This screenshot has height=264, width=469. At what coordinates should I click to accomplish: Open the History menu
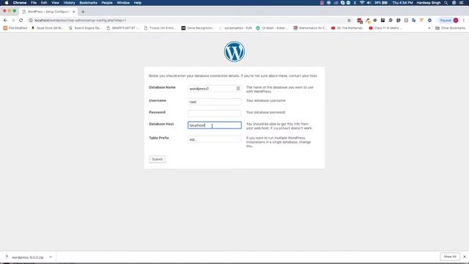pyautogui.click(x=69, y=3)
